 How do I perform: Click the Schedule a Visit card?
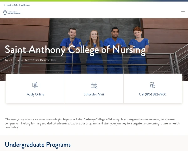click(94, 89)
